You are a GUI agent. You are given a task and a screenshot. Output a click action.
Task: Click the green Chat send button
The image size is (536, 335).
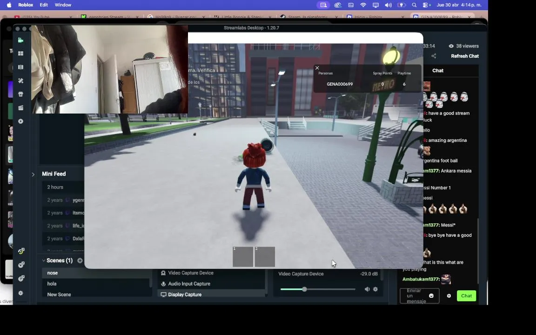[466, 296]
